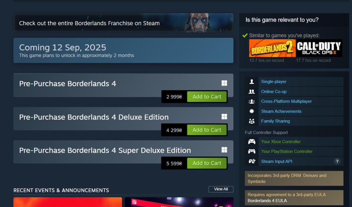Open the Borderlands 2 game thumbnail
Screen dimensions: 352x207
272,48
